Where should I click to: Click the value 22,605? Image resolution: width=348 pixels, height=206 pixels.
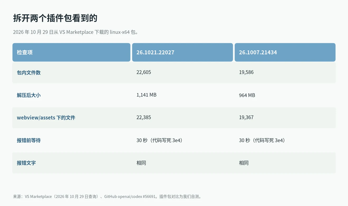[144, 72]
